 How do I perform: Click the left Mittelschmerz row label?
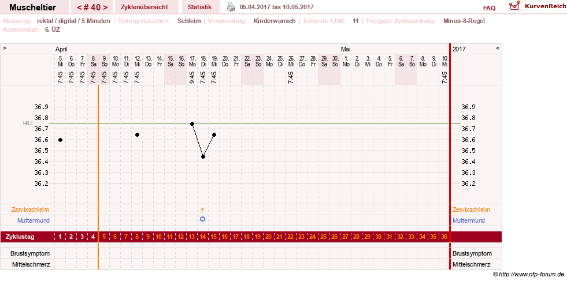[x=31, y=264]
